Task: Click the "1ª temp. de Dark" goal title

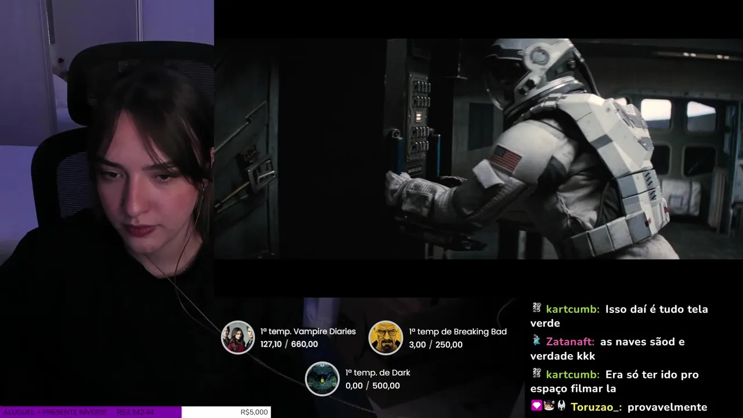Action: [x=378, y=373]
